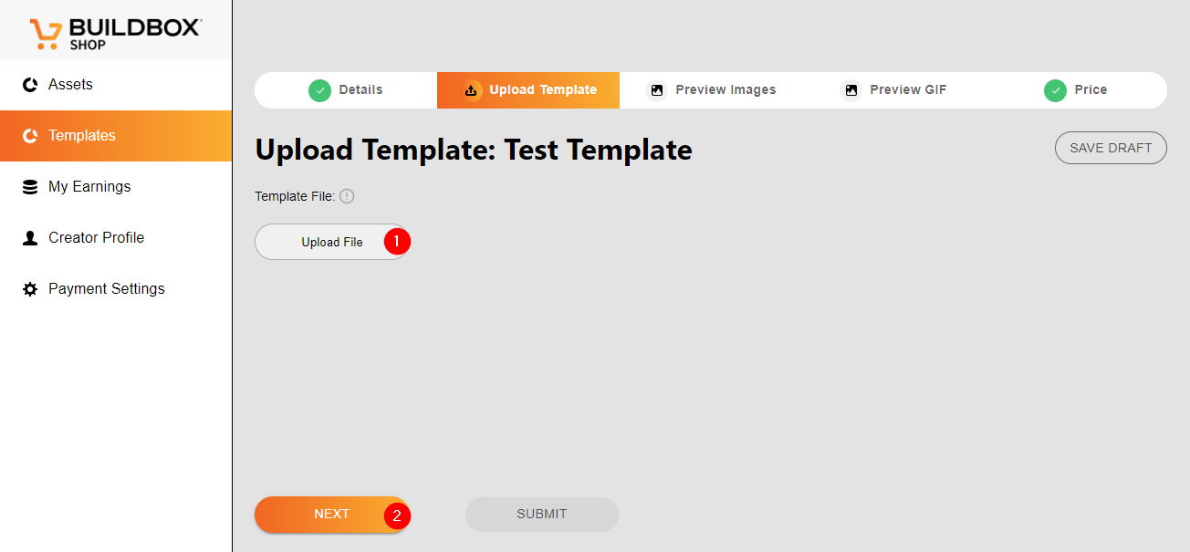Viewport: 1190px width, 552px height.
Task: Click the Preview GIF picture icon
Action: [851, 90]
